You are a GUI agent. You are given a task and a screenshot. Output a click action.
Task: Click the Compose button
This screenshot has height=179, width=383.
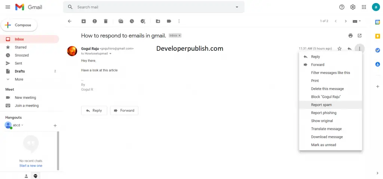point(19,25)
